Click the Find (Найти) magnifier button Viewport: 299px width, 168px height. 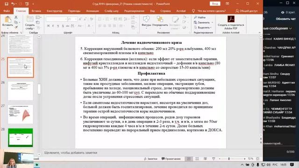[x=199, y=17]
